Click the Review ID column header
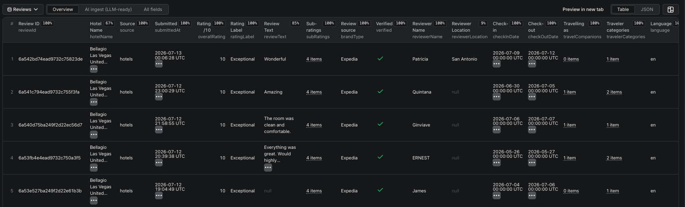This screenshot has width=685, height=207. (x=36, y=26)
